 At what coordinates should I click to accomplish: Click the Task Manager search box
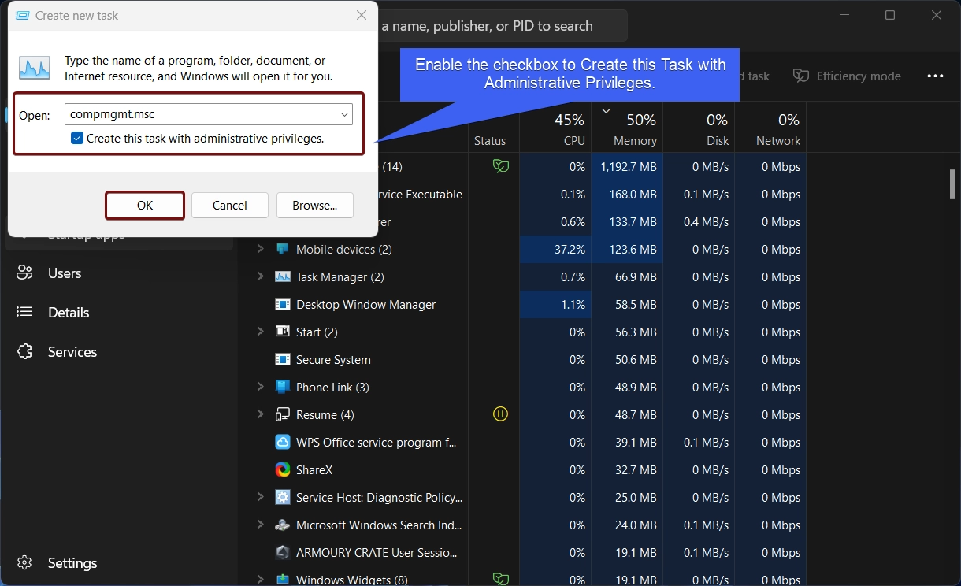tap(503, 26)
